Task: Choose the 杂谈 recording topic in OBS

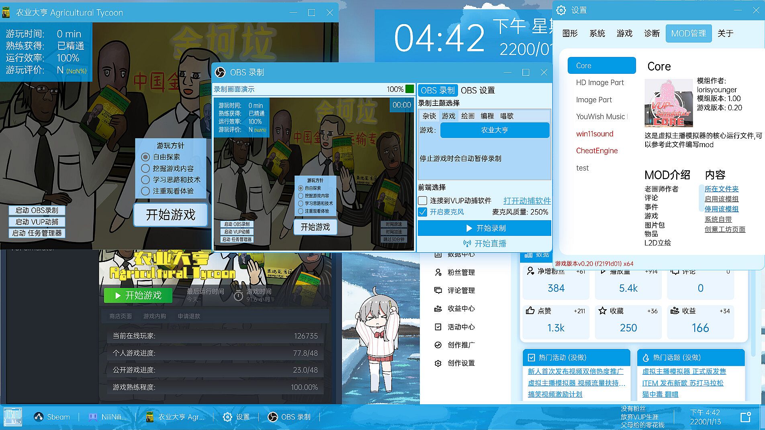Action: click(x=429, y=116)
